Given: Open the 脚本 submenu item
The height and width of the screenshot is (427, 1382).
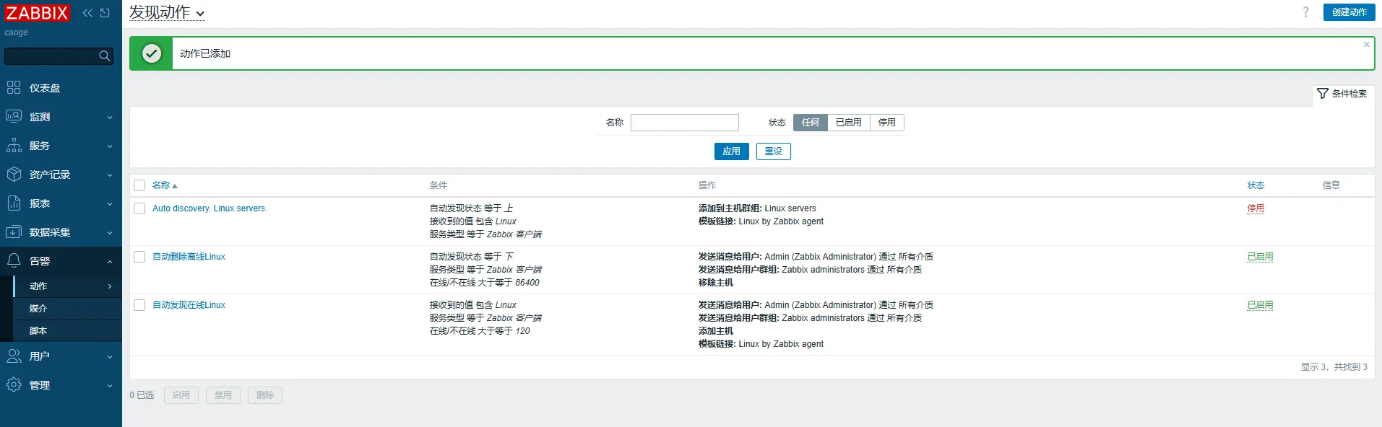Looking at the screenshot, I should click(x=67, y=331).
